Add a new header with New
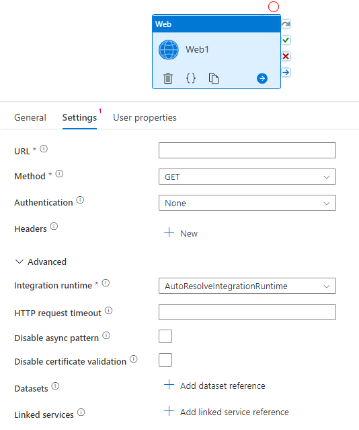The image size is (359, 430). (181, 233)
